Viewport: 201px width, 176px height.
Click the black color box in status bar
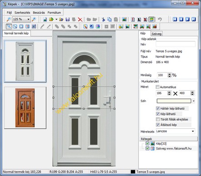tap(133, 172)
